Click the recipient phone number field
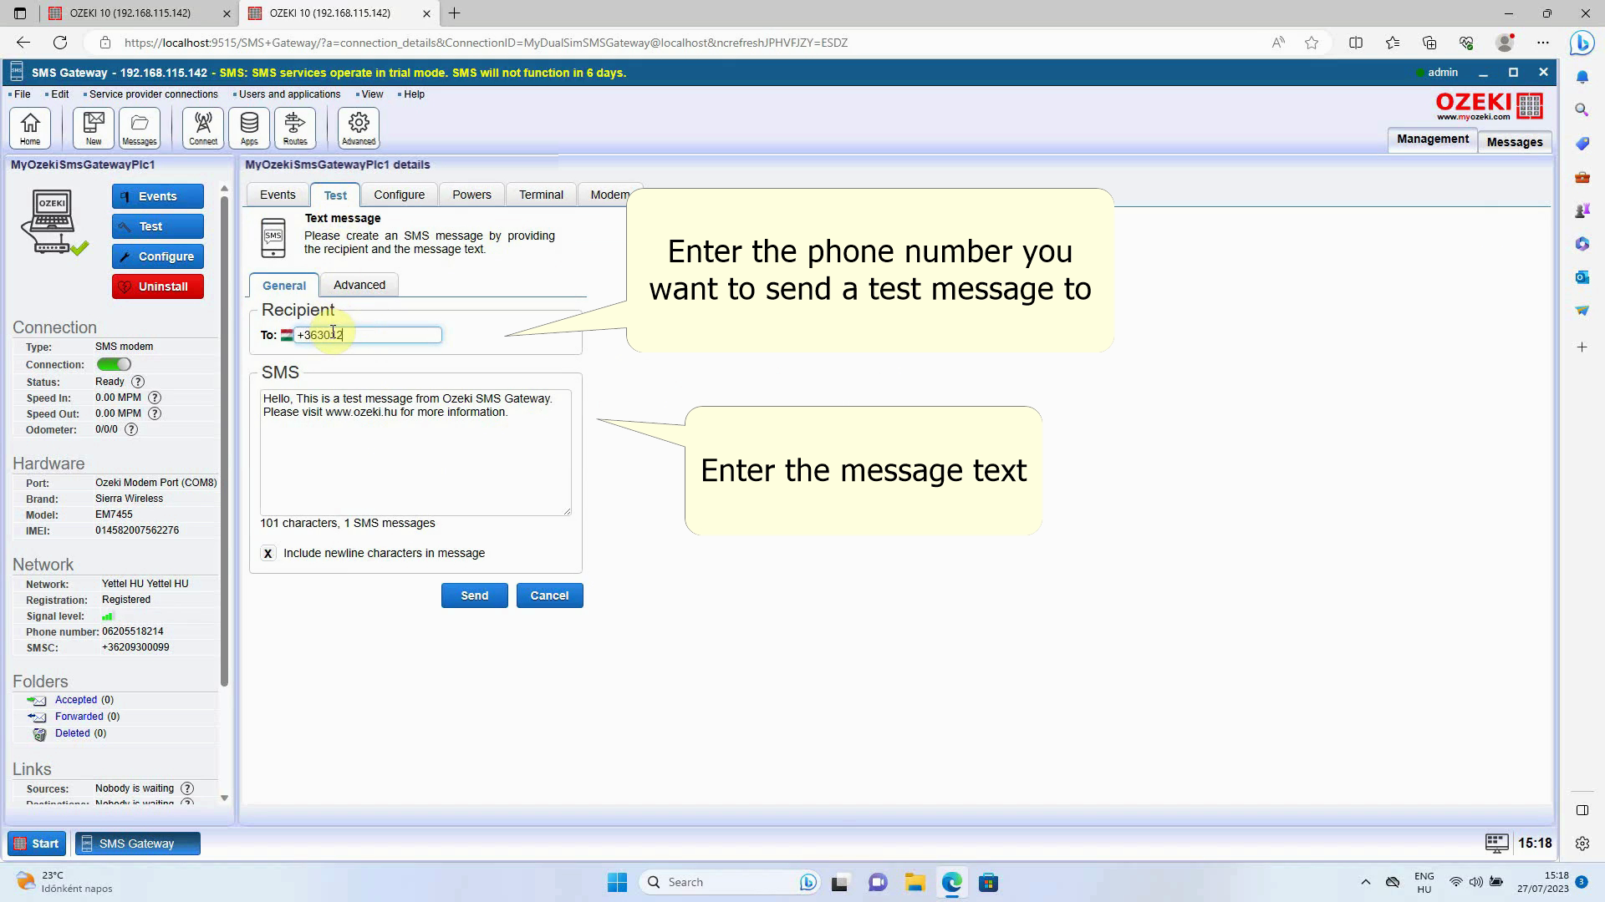Image resolution: width=1605 pixels, height=902 pixels. point(367,335)
